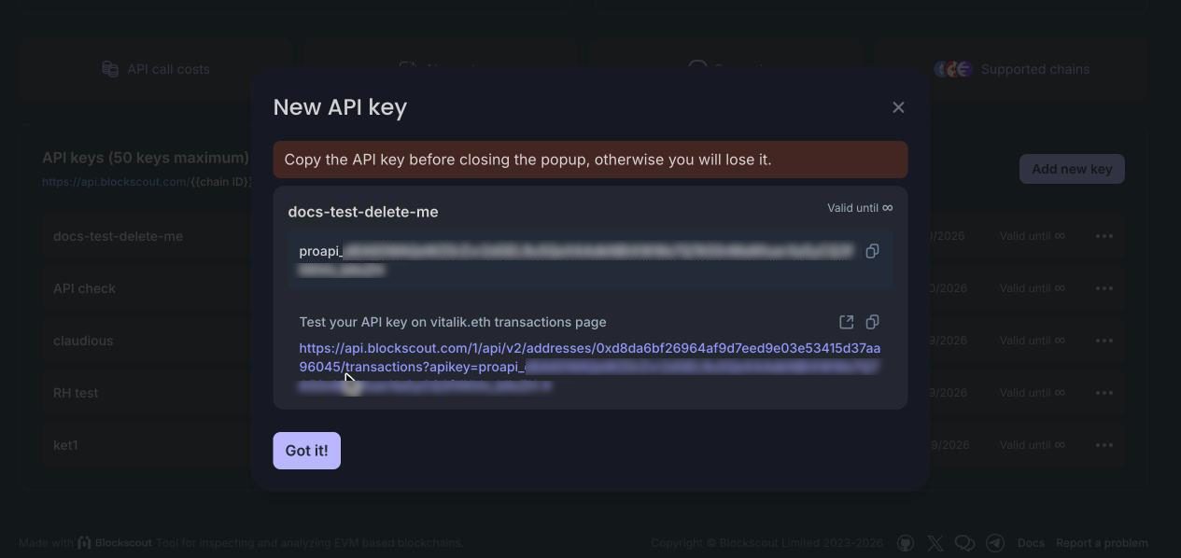Select the RH test key name
1181x558 pixels.
[x=76, y=393]
